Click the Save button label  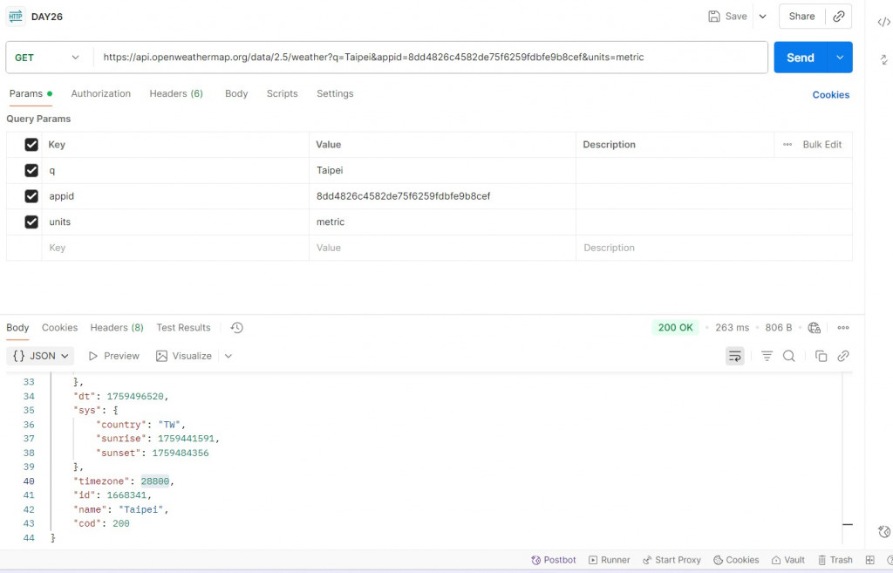(736, 17)
